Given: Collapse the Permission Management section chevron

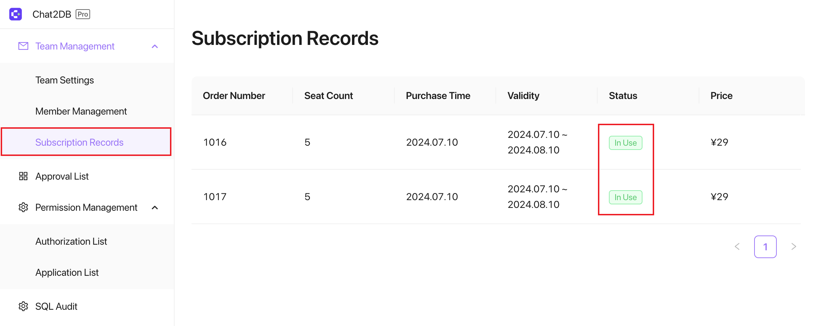Looking at the screenshot, I should pyautogui.click(x=155, y=208).
